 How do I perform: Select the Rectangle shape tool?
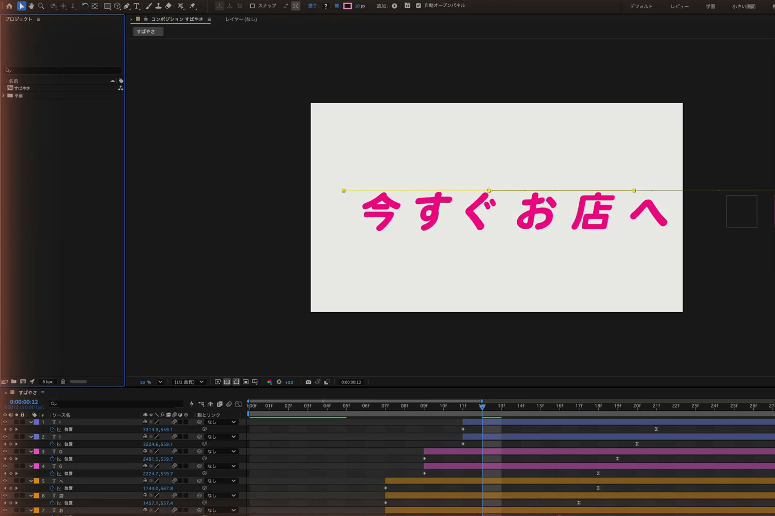click(107, 6)
